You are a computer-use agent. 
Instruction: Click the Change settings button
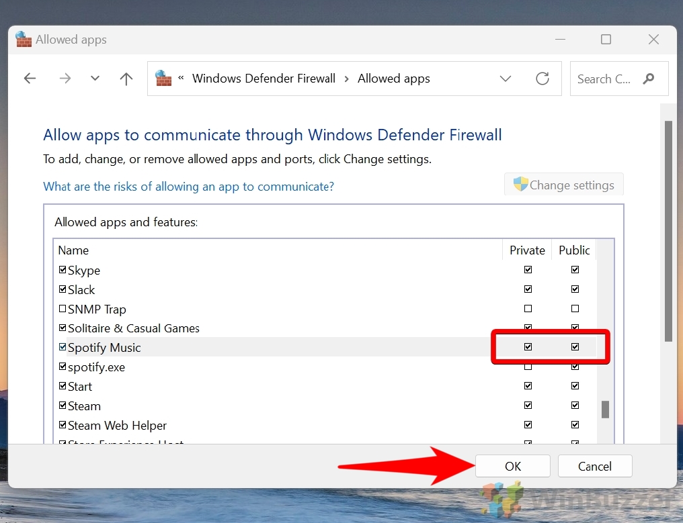[x=563, y=185]
